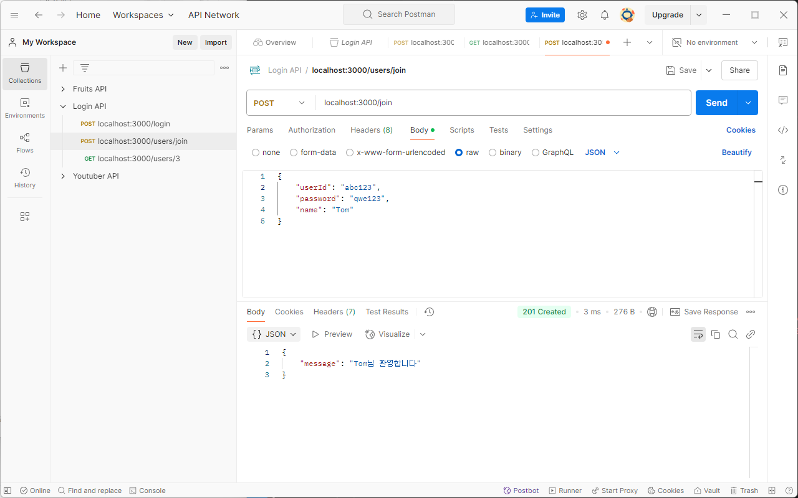Image resolution: width=798 pixels, height=498 pixels.
Task: Open the Upgrade dropdown arrow
Action: pyautogui.click(x=699, y=15)
